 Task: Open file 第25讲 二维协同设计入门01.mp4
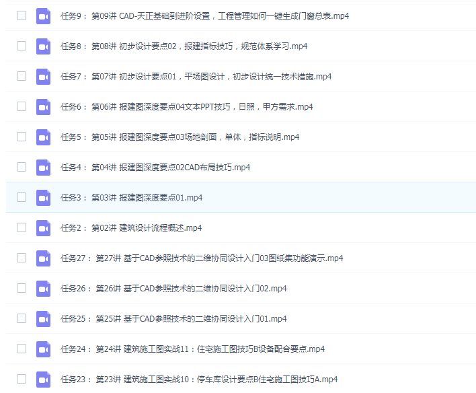(x=173, y=318)
